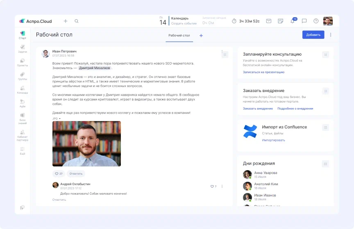Select the Рабочий стол tab

point(179,36)
